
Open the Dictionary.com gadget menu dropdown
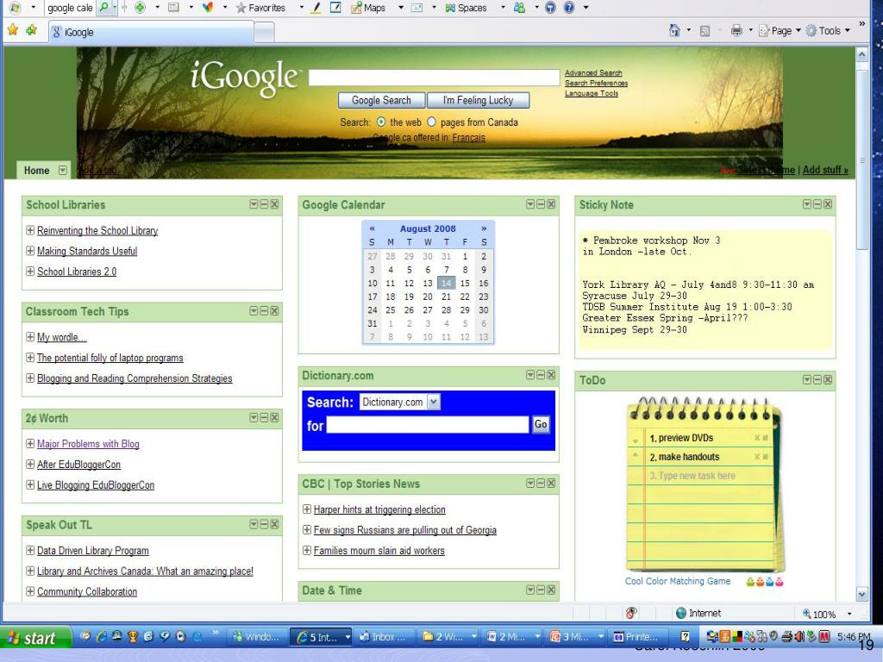tap(530, 374)
